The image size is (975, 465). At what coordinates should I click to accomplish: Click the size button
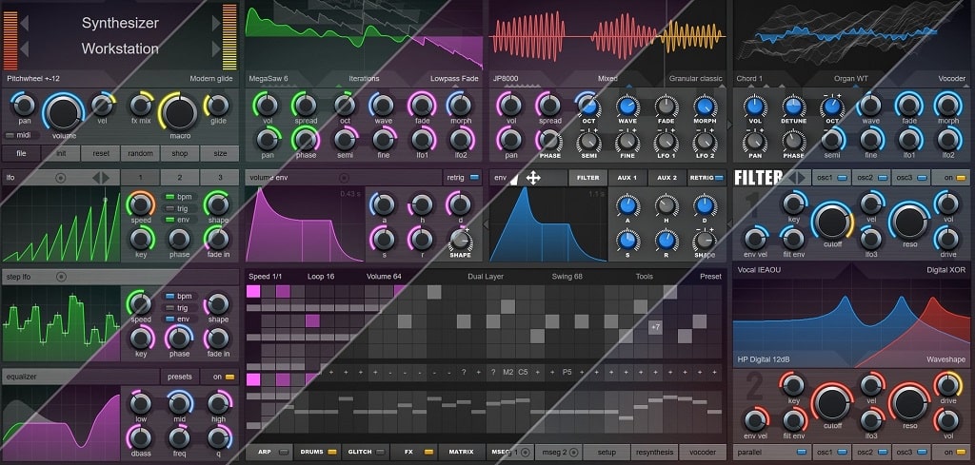(220, 153)
